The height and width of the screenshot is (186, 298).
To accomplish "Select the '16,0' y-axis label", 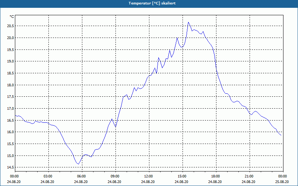I will [x=10, y=132].
